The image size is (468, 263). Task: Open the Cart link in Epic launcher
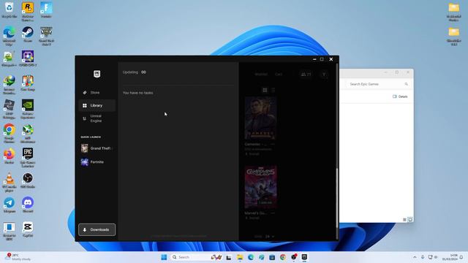tap(279, 75)
